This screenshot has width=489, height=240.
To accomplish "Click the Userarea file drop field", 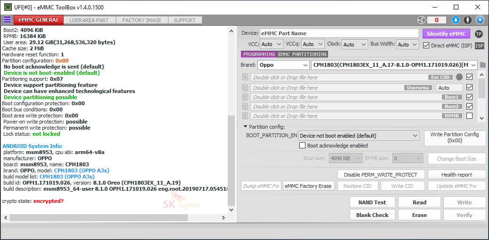I will tap(342, 88).
